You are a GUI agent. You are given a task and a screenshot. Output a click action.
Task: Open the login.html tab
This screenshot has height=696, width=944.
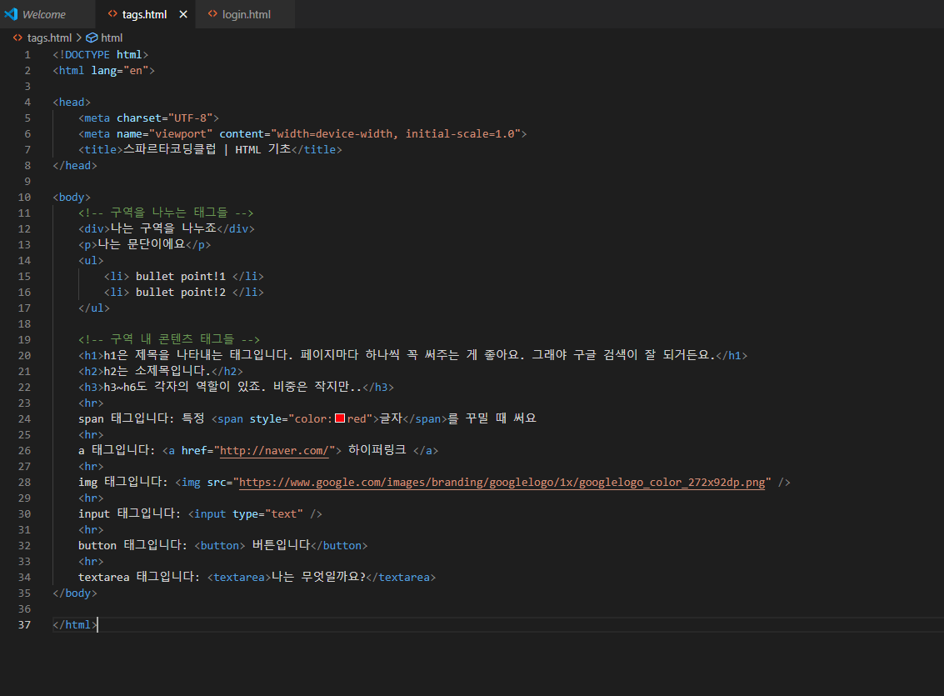tap(247, 14)
